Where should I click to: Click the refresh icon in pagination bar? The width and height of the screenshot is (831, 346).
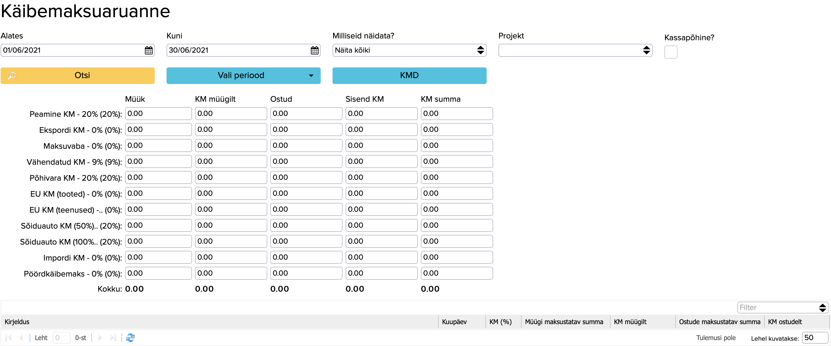click(130, 338)
